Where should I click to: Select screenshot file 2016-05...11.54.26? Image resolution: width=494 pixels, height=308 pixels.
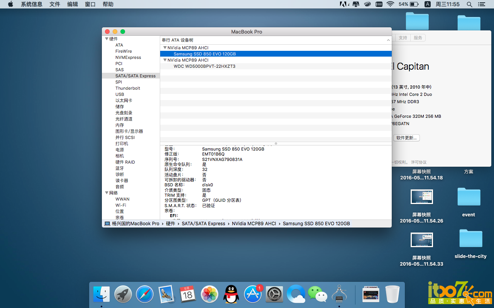(x=421, y=197)
